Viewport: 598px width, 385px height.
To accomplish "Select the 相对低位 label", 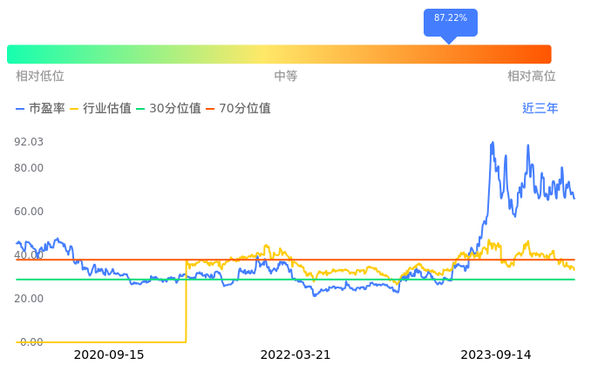I will 40,77.
